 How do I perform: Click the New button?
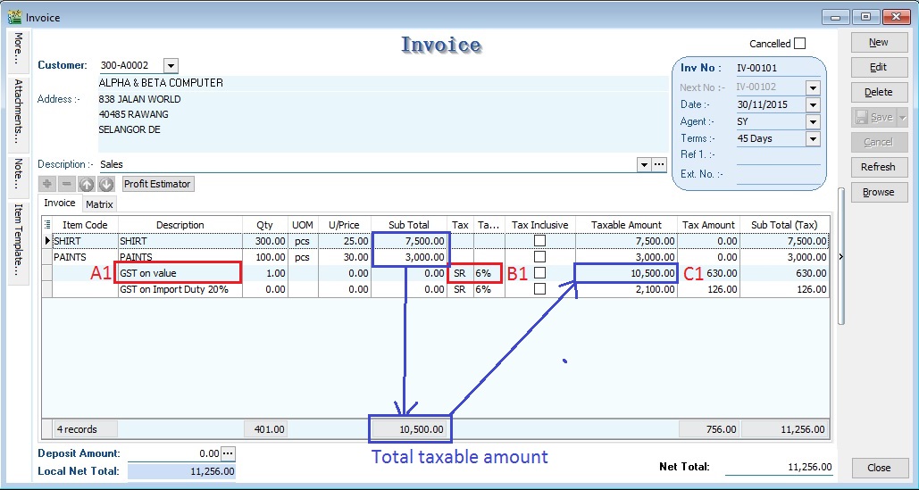(x=878, y=42)
